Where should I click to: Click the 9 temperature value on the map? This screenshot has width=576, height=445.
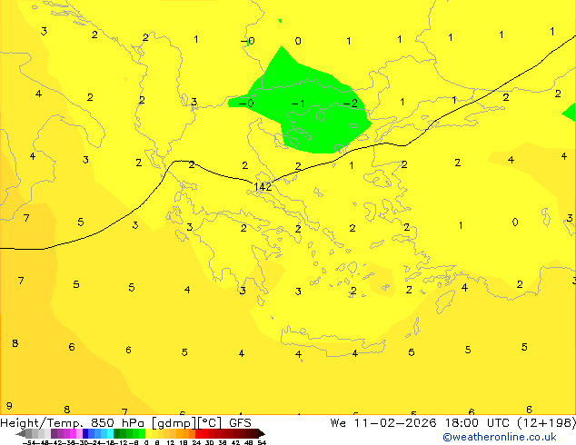coord(9,406)
